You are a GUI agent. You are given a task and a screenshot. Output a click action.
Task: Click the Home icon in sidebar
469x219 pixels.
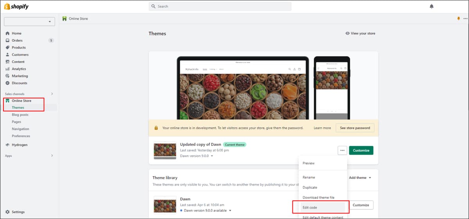pos(7,34)
